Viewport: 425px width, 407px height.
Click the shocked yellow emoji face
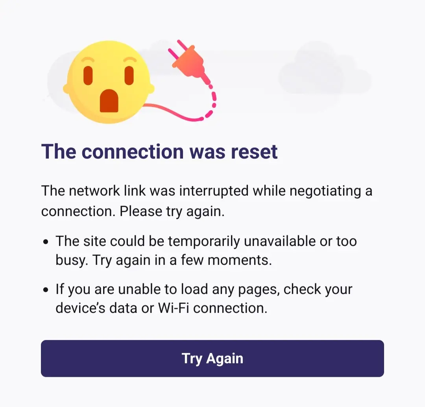[109, 82]
